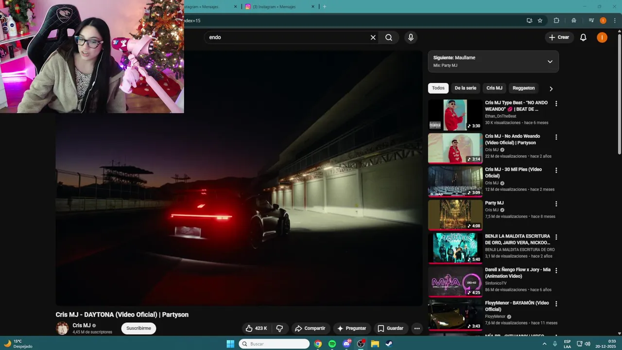Screen dimensions: 622x350
Task: Bookmark this page with the star icon
Action: [x=540, y=20]
